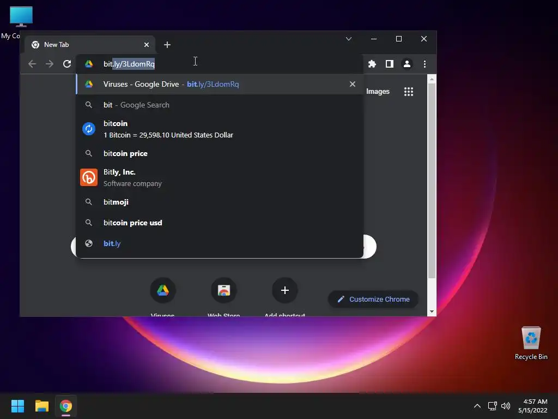Open the Chrome profile avatar

(407, 64)
